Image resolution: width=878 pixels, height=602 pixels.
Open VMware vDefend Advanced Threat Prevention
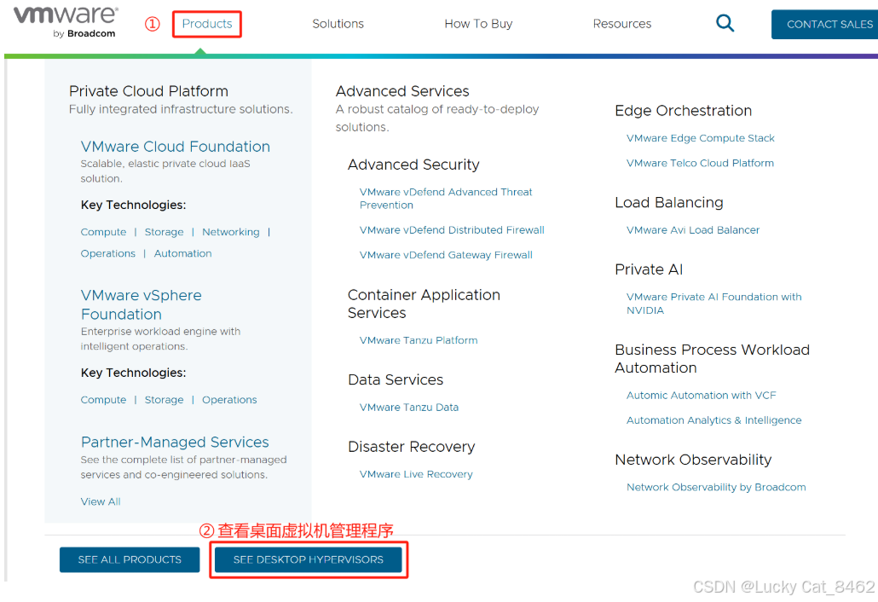[x=446, y=198]
